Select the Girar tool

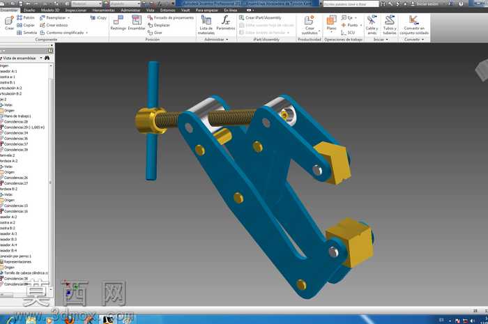click(155, 33)
